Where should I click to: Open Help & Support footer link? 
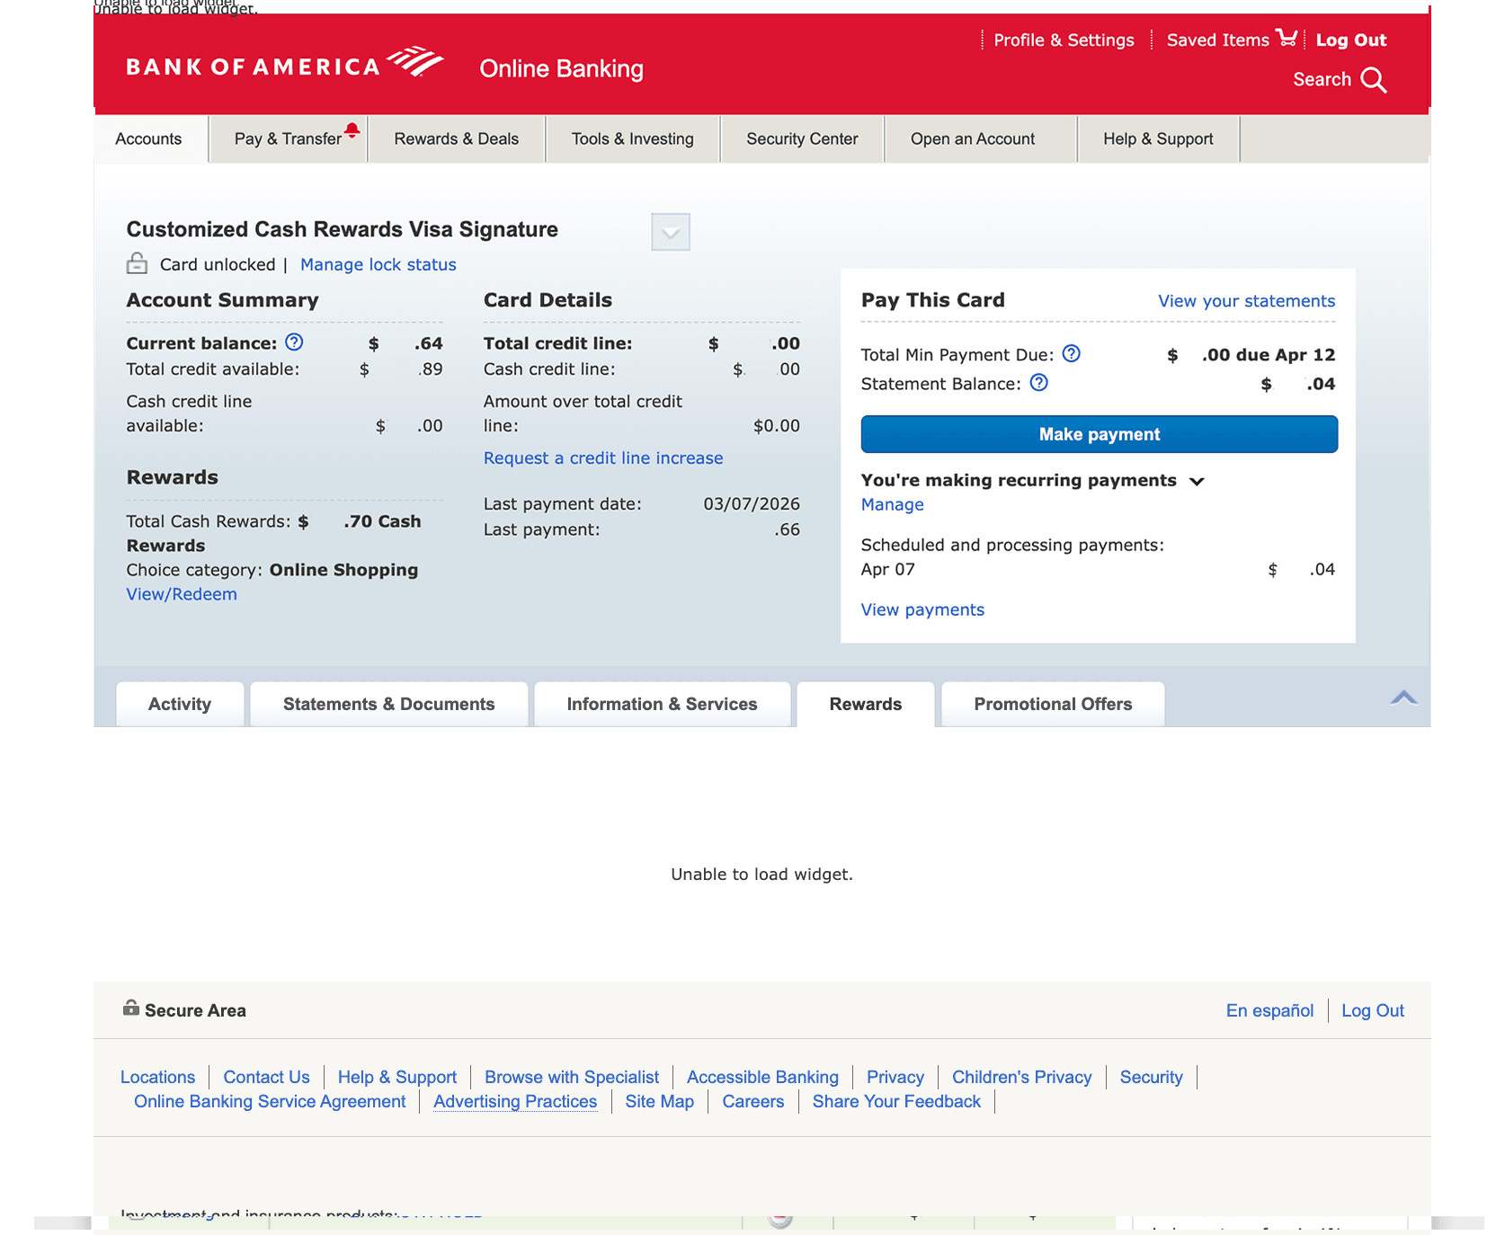coord(396,1077)
